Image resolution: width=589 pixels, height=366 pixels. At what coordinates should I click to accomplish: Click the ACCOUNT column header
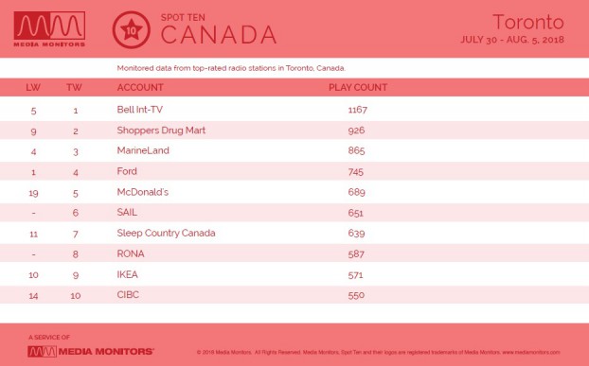[x=140, y=87]
